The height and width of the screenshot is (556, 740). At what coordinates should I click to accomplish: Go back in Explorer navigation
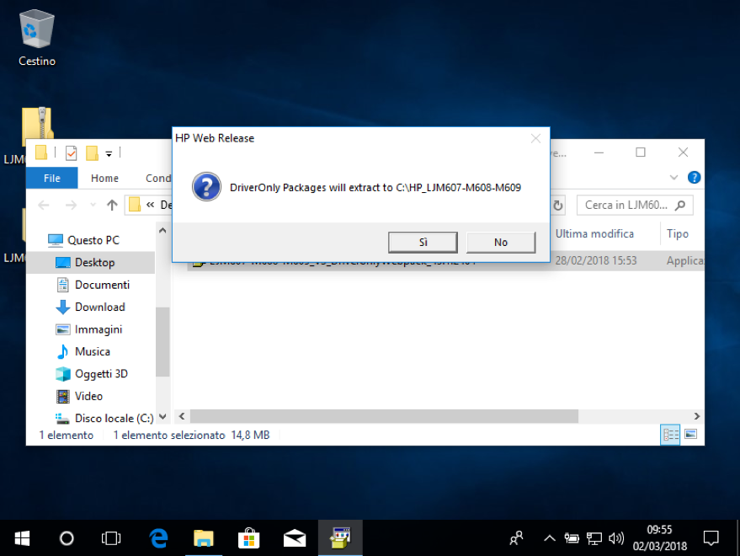coord(44,205)
